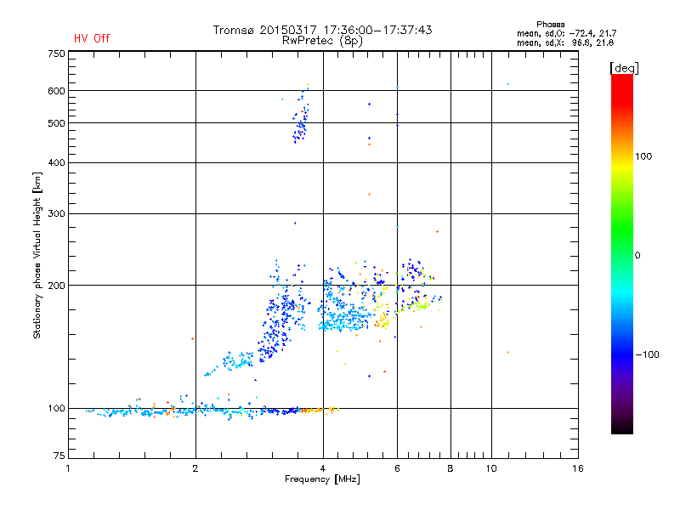The width and height of the screenshot is (680, 510).
Task: Click the x-axis '16' tick label
Action: [x=578, y=468]
